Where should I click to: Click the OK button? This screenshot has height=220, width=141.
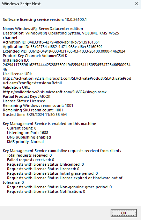tap(124, 213)
